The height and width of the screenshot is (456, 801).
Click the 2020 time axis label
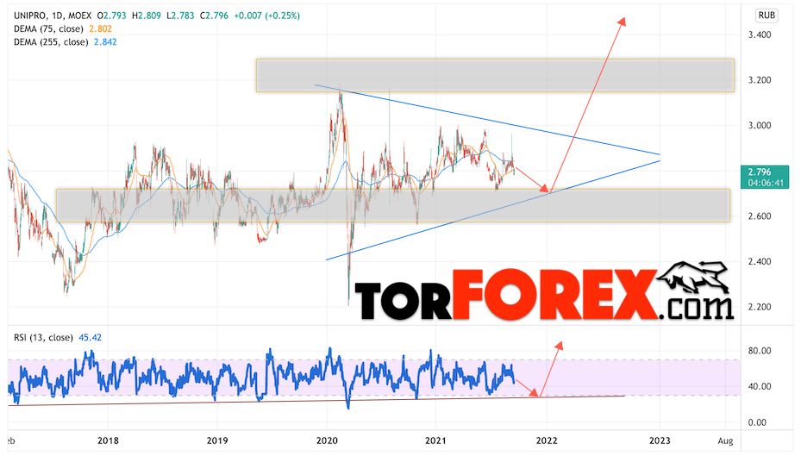(327, 440)
